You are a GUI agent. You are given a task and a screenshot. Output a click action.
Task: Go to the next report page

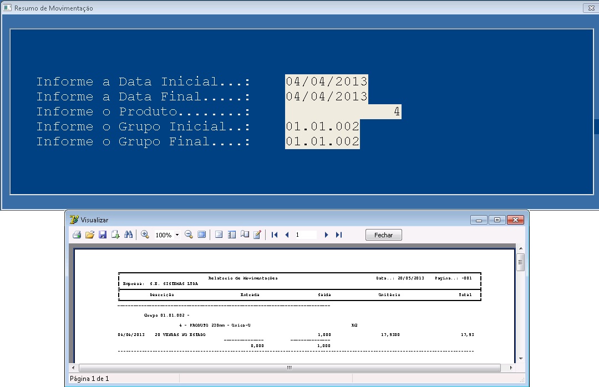pos(326,235)
